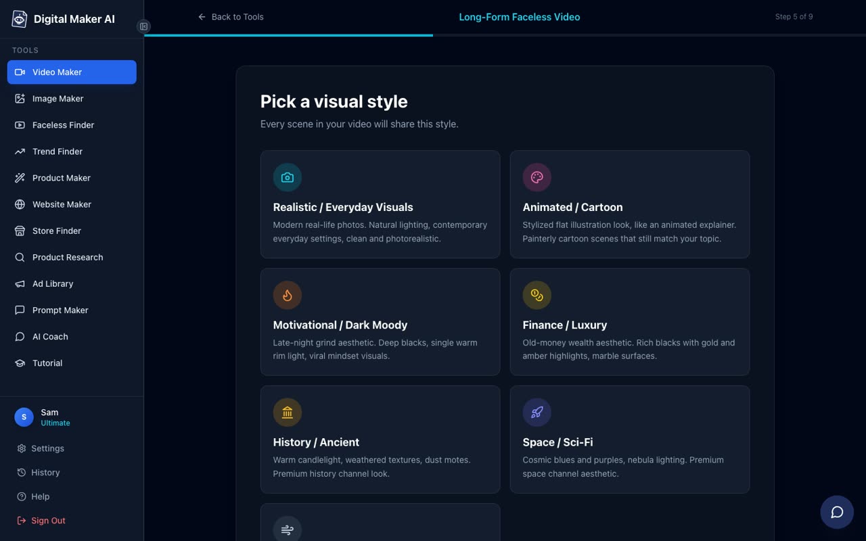Click the Back to Tools link

pyautogui.click(x=231, y=17)
